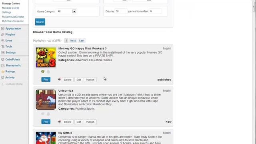Screen dimensions: 256x144
Task: Open the Activity menu icon
Action: click(3, 78)
